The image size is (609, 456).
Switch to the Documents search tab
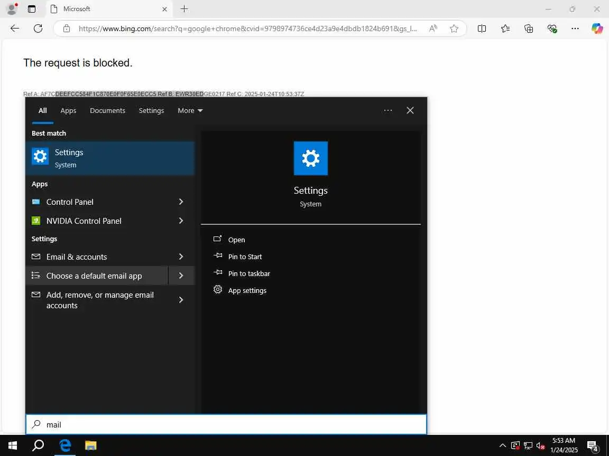tap(108, 110)
